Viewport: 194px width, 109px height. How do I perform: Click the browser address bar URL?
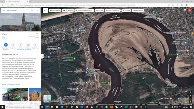[77, 5]
